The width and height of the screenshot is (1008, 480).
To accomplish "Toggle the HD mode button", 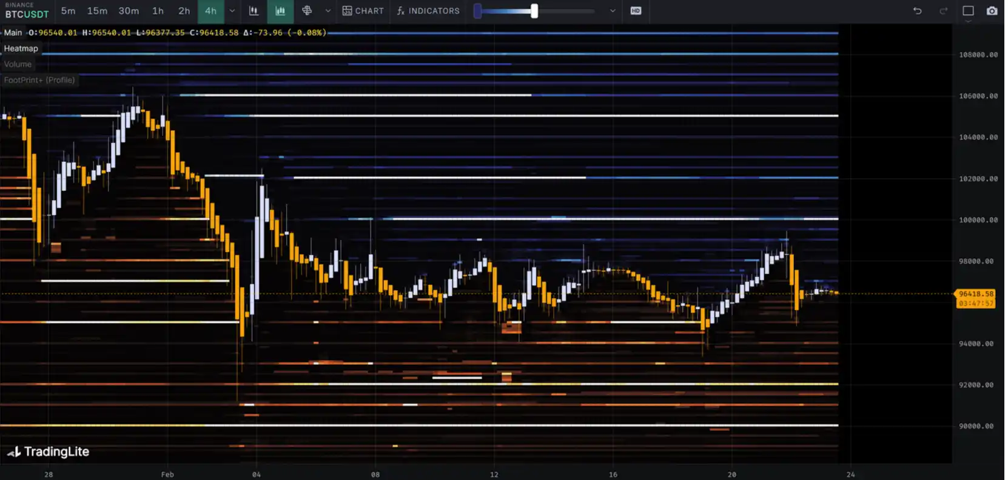I will (x=636, y=11).
